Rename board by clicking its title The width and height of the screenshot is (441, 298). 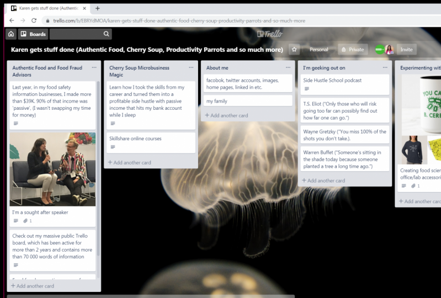(x=147, y=50)
